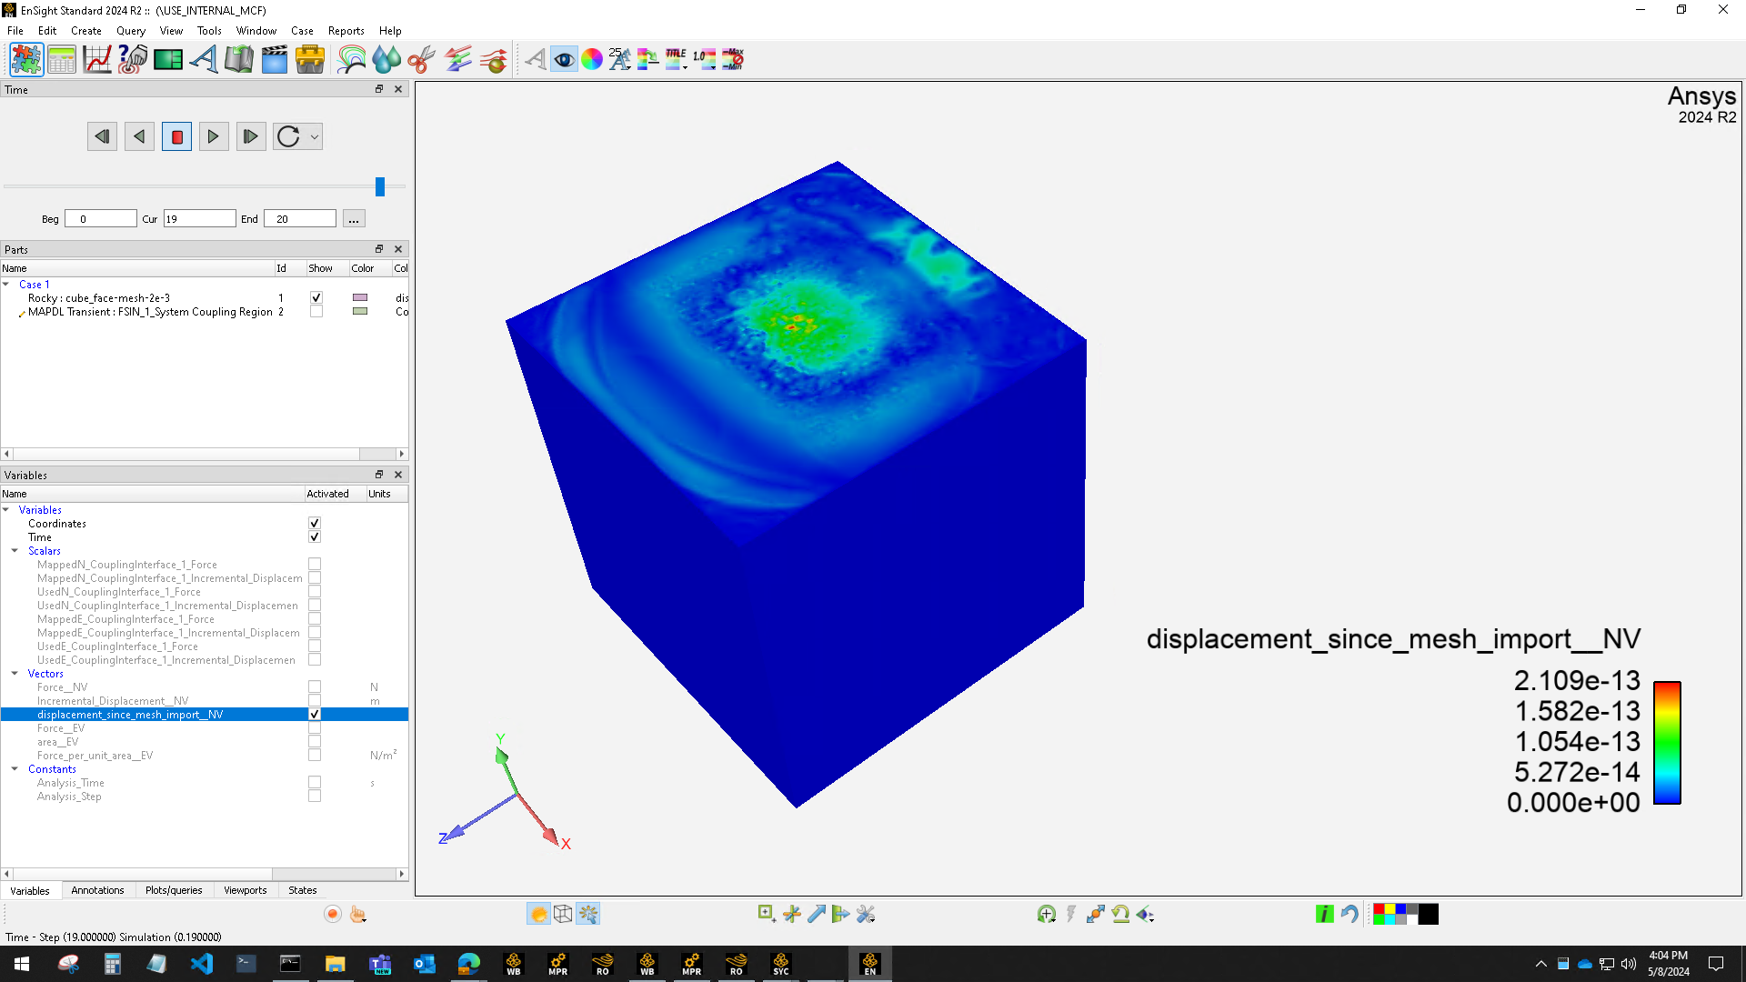The width and height of the screenshot is (1746, 982).
Task: Activate the Force__NV vector variable
Action: 314,686
